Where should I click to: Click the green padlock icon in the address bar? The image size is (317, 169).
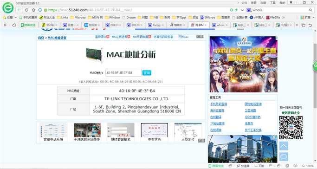point(45,10)
